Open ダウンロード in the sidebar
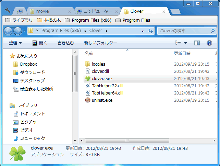Screen dimensions: 220x166 (29, 73)
